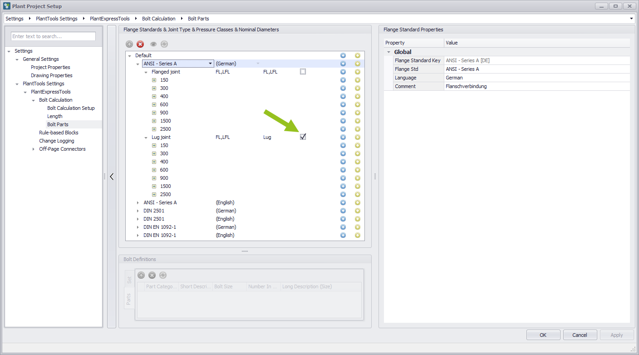Click yellow plus in ANSI Series A German row
639x355 pixels.
[358, 64]
